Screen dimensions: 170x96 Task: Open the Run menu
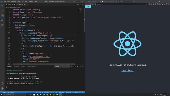click(x=26, y=2)
